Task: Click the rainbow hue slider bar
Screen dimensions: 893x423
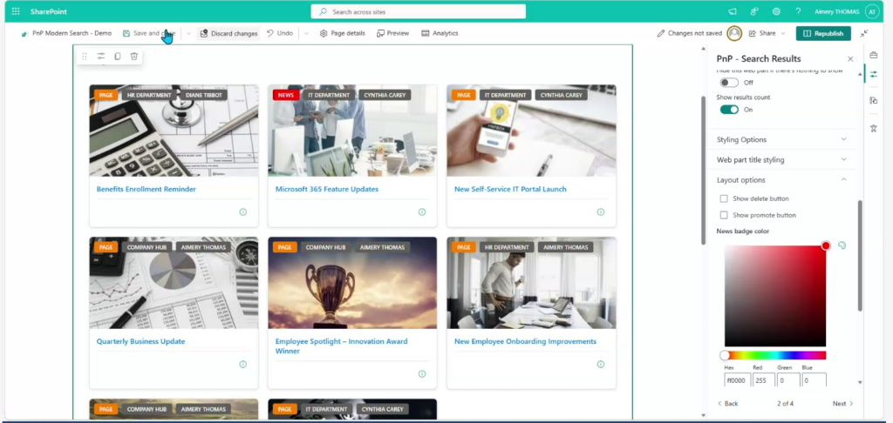Action: pyautogui.click(x=774, y=355)
